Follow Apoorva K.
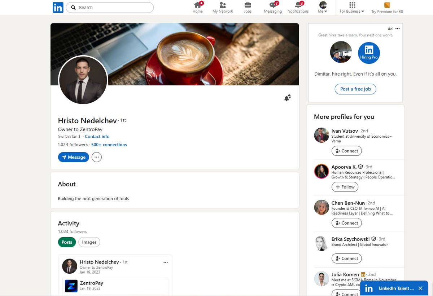 click(345, 187)
